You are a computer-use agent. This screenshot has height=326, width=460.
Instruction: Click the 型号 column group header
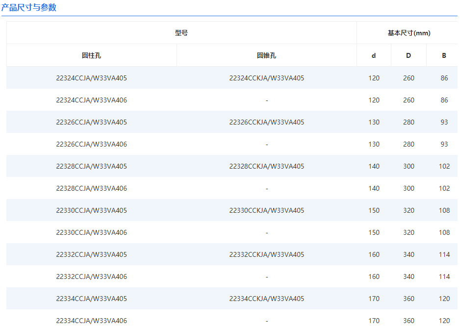point(181,33)
